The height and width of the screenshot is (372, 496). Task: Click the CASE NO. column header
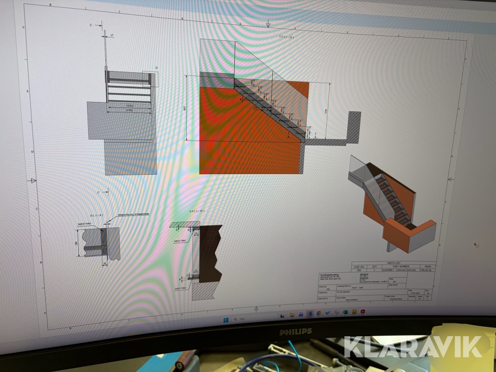point(359,267)
